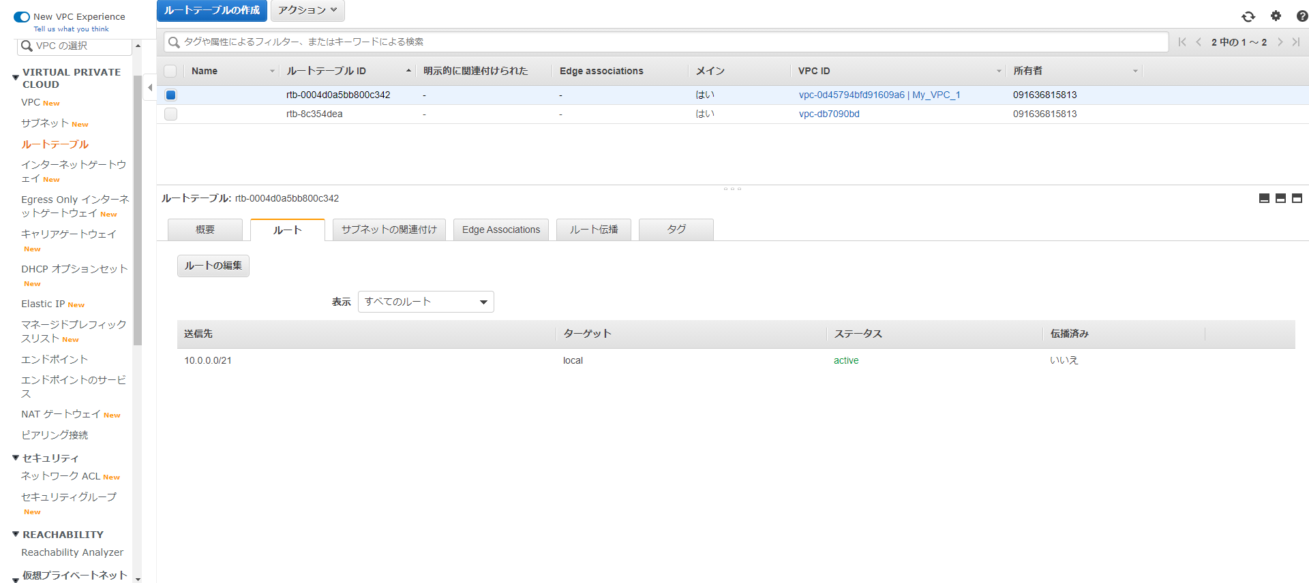The image size is (1309, 583).
Task: Open the vpc-db7090bd link
Action: point(828,114)
